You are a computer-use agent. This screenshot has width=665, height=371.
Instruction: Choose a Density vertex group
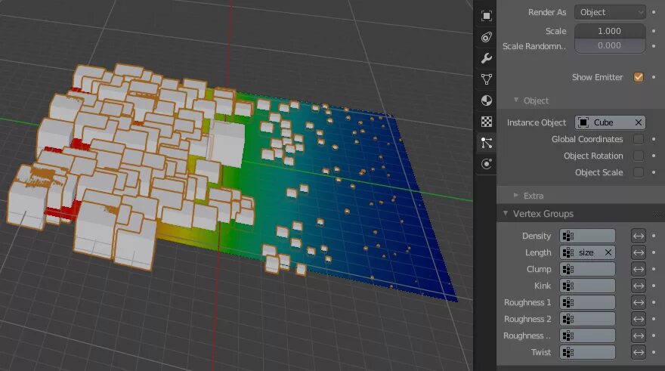point(587,236)
